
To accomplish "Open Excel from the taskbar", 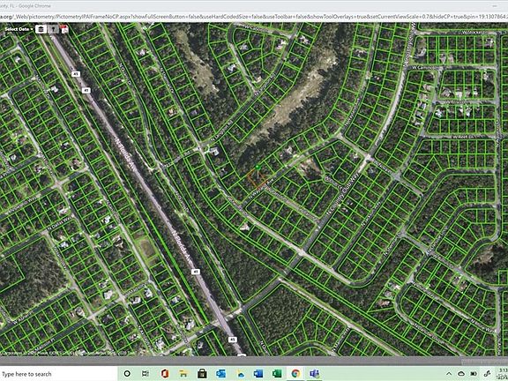I will (277, 374).
